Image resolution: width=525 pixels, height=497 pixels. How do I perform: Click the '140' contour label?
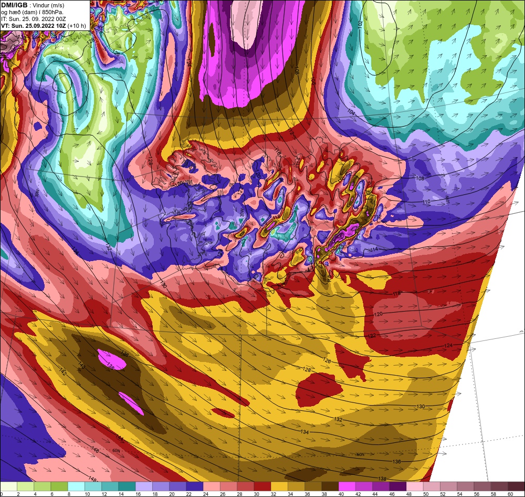81,365
